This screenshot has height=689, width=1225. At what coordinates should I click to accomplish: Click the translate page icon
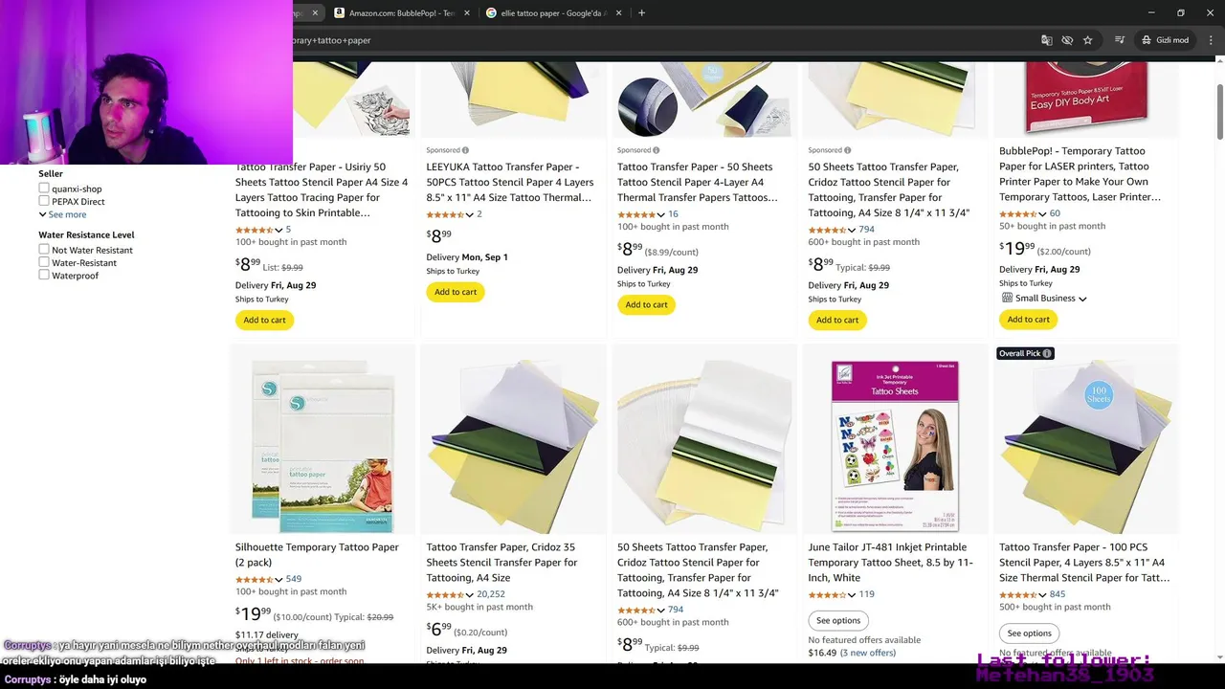[1046, 40]
